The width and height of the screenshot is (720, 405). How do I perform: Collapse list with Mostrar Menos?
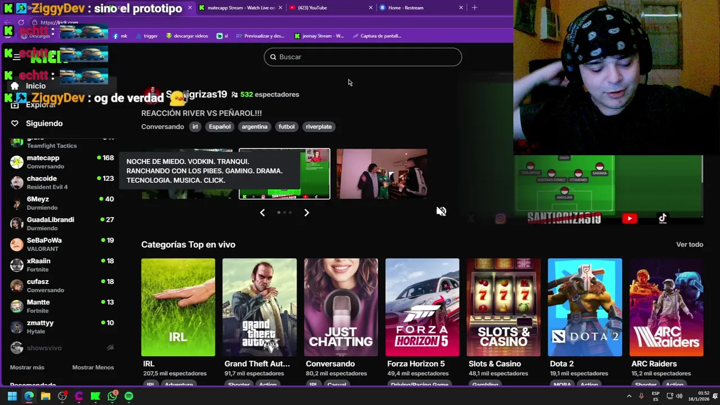93,367
